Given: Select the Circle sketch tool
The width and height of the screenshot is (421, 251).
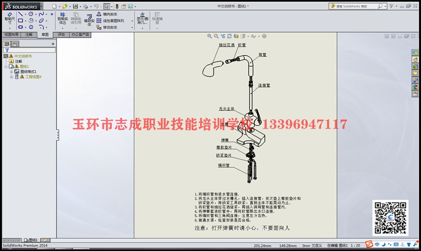Looking at the screenshot, I should [x=31, y=14].
